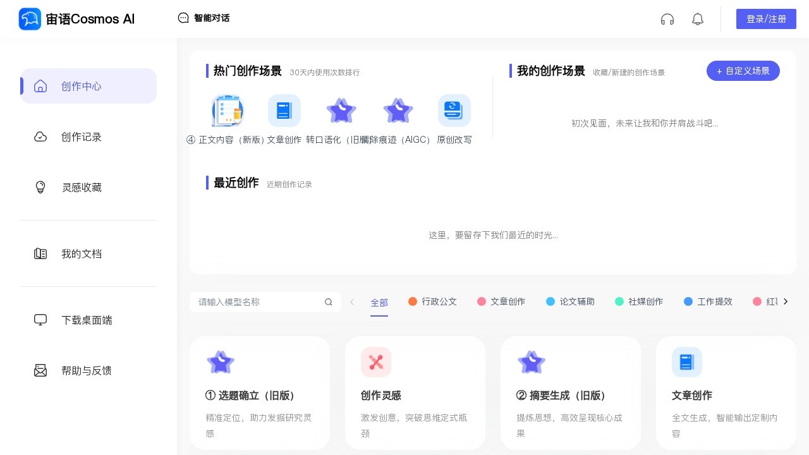This screenshot has height=455, width=809.
Task: Click the 去除痕迹（AIGC）star icon
Action: point(398,111)
